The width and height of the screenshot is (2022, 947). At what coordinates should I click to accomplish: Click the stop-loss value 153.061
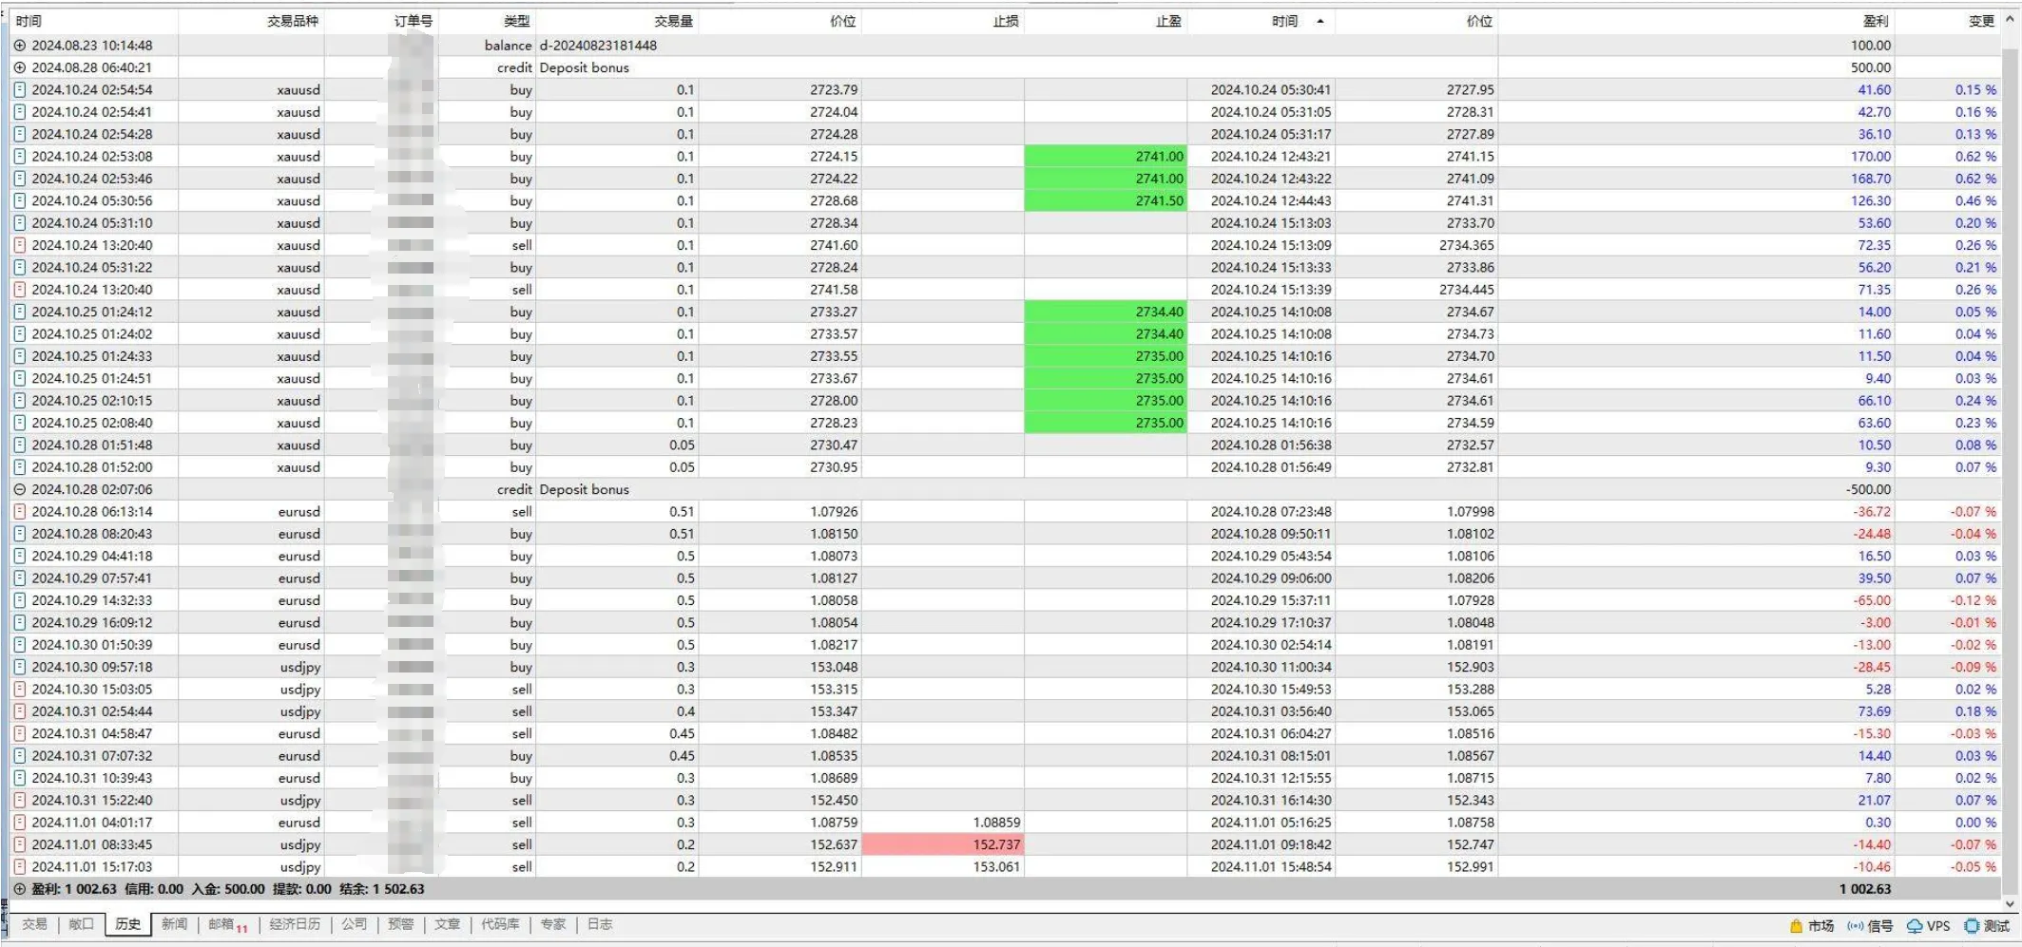tap(996, 866)
